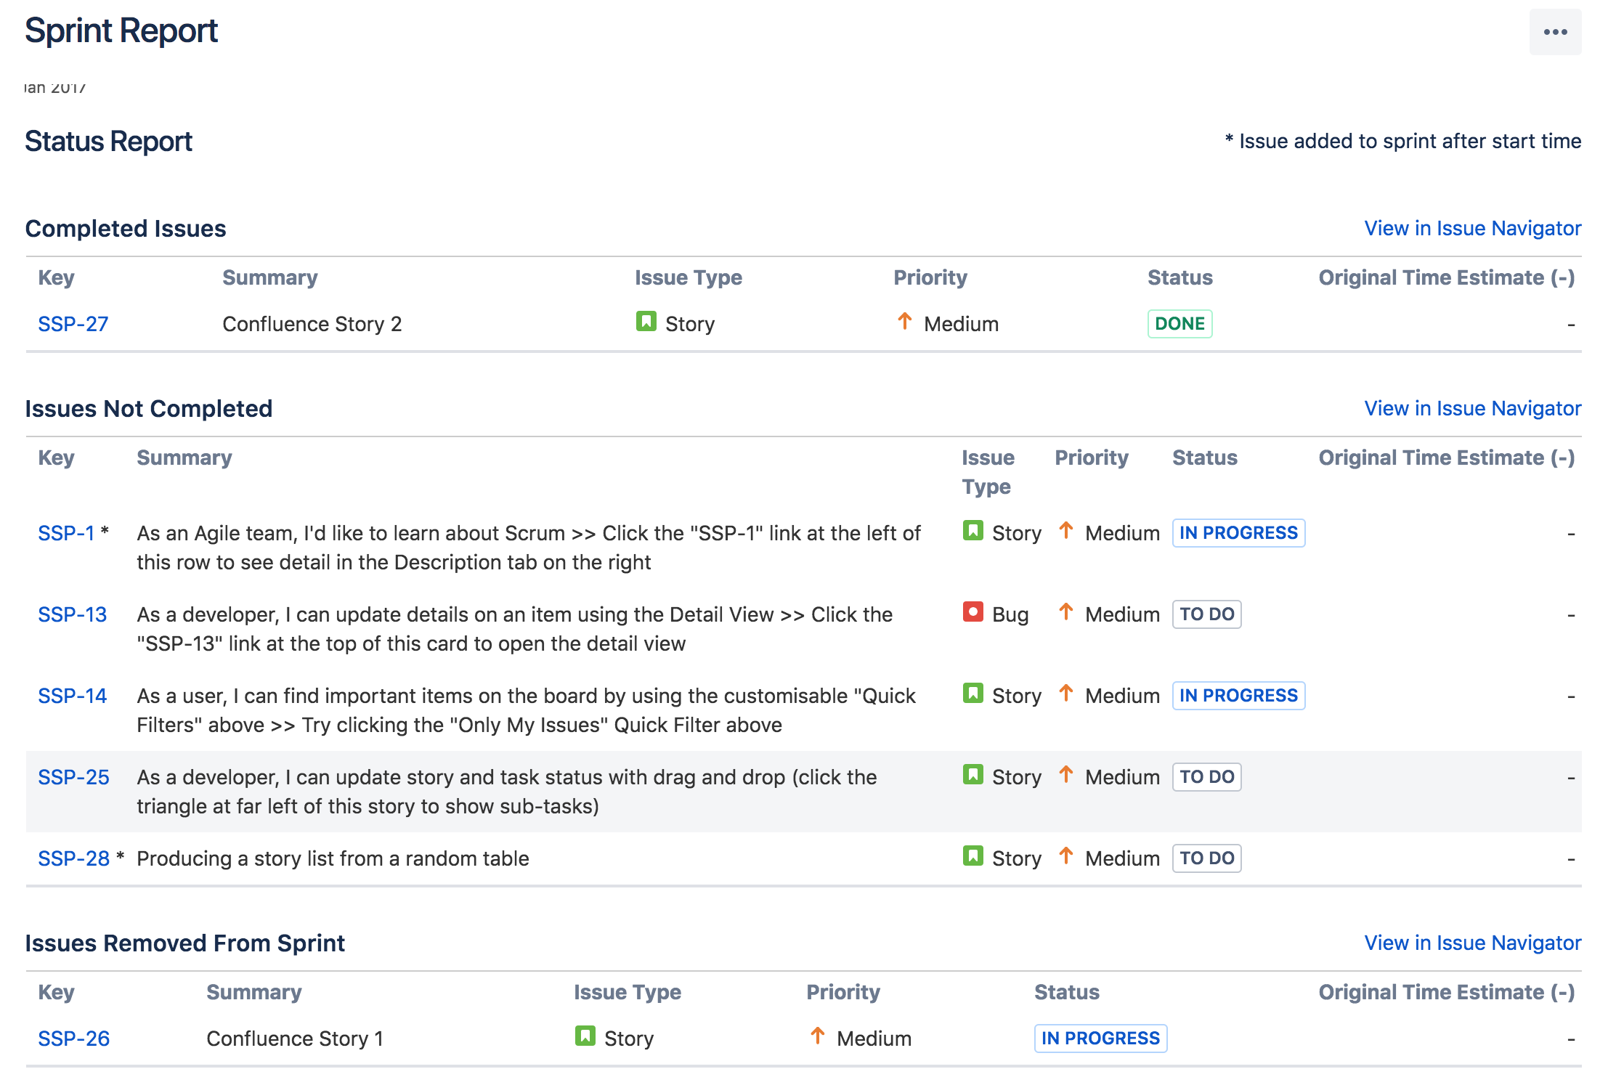1608x1085 pixels.
Task: Click the Medium priority arrow for SSP-27
Action: click(x=904, y=321)
